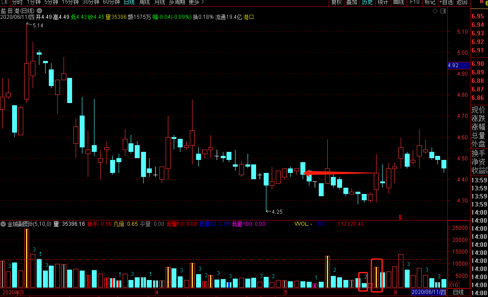
Task: Click the 25000 volume axis label
Action: click(x=460, y=228)
